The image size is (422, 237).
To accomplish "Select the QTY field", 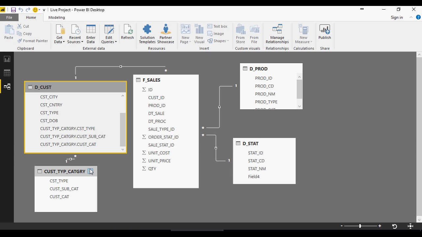I will coord(152,169).
